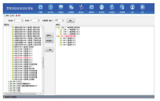Increase the 前点数 spinner value

[22, 20]
